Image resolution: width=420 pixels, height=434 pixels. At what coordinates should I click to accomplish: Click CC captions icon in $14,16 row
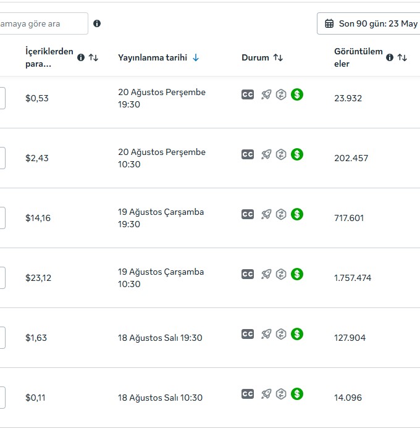(x=248, y=214)
